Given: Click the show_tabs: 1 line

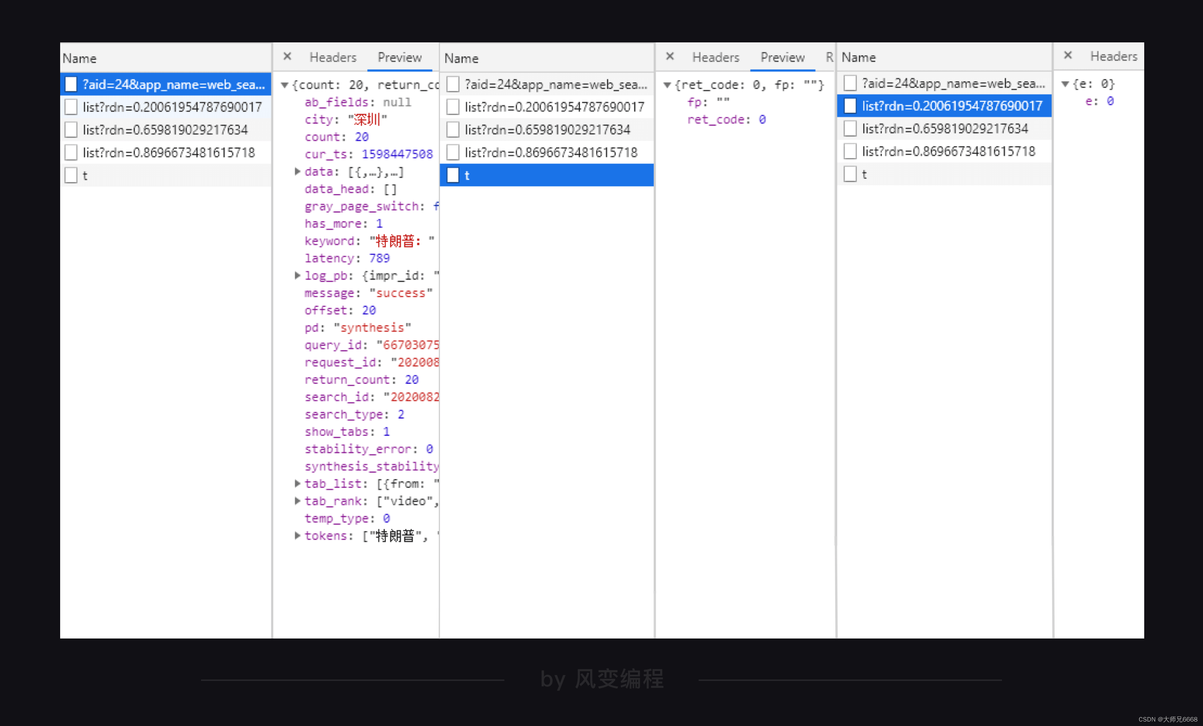Looking at the screenshot, I should click(x=347, y=432).
